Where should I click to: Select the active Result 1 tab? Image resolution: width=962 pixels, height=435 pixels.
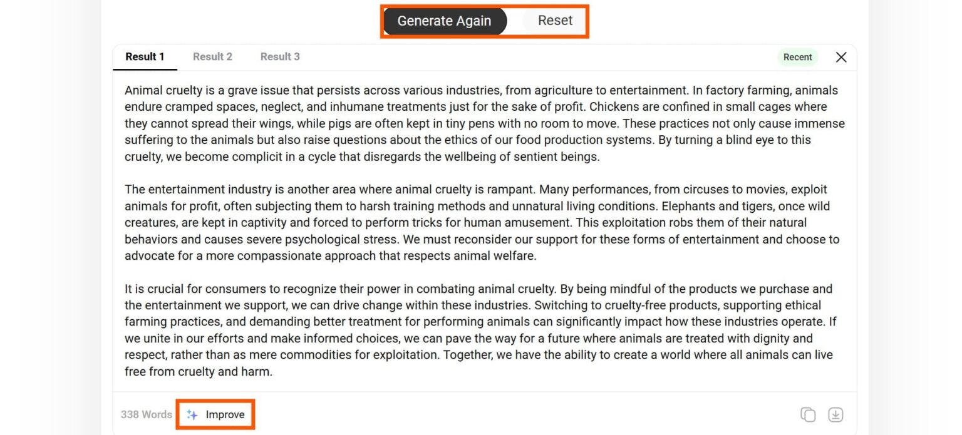click(x=144, y=56)
